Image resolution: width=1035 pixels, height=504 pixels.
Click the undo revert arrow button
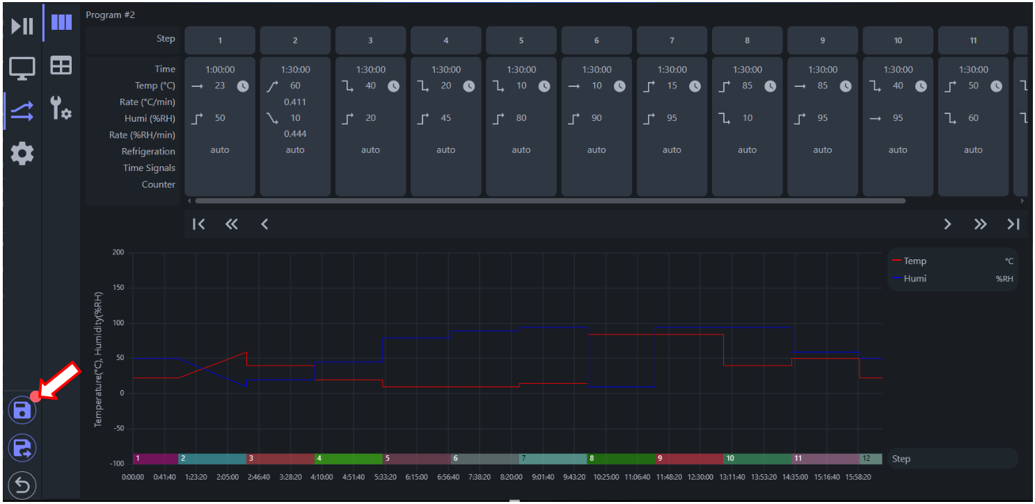pyautogui.click(x=22, y=485)
